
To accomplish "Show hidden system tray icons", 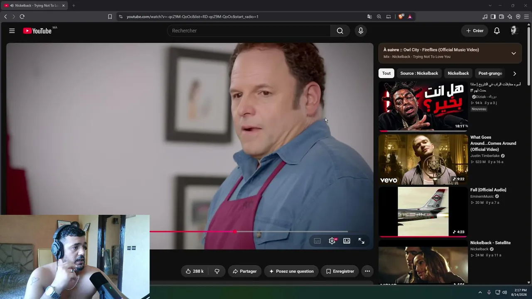I will [480, 292].
